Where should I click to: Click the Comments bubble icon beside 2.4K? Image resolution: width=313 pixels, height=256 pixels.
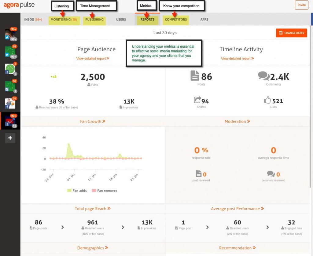264,76
